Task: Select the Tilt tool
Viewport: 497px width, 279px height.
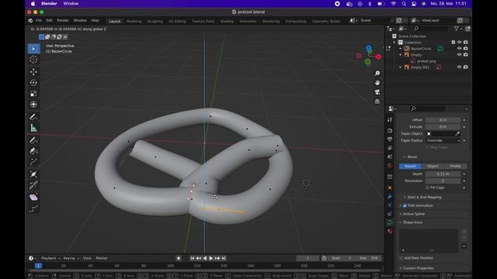Action: pos(33,185)
